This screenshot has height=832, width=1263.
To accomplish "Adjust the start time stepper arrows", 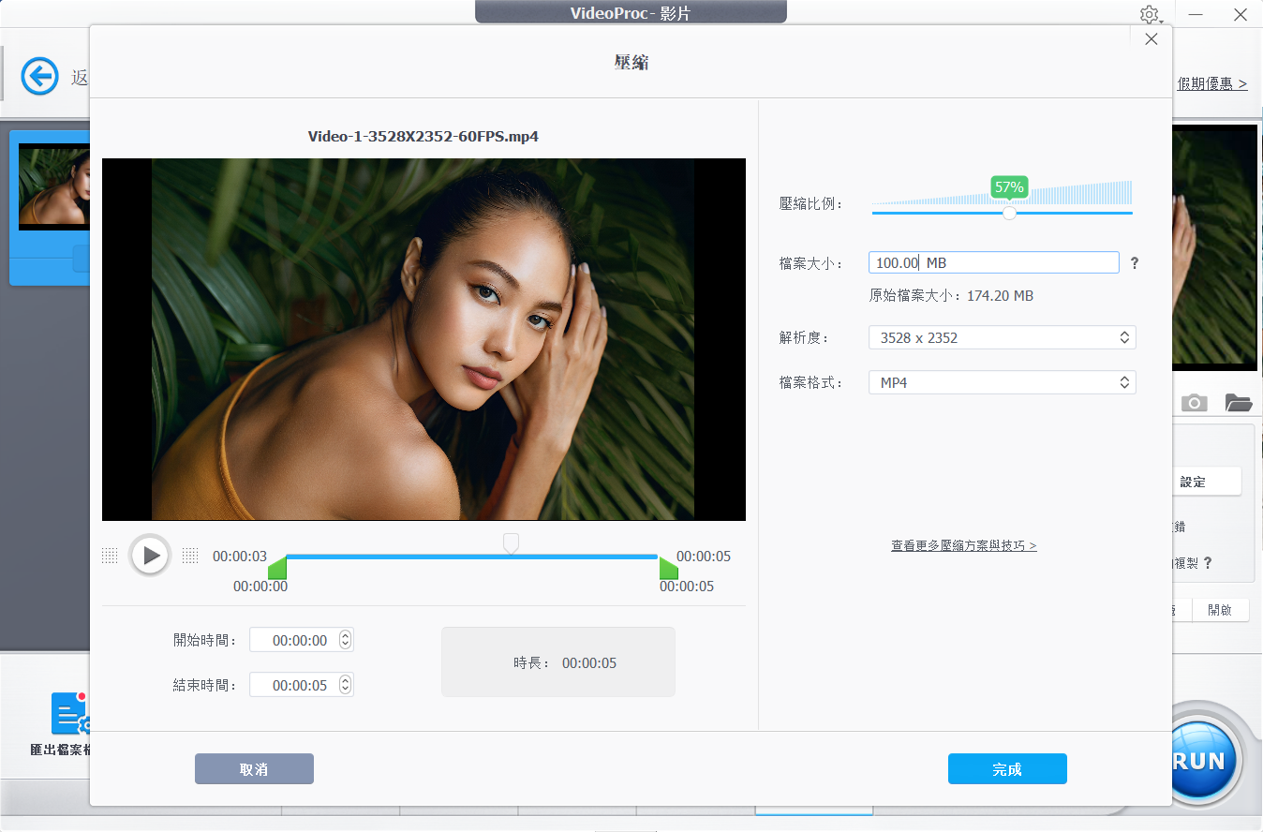I will click(x=346, y=640).
